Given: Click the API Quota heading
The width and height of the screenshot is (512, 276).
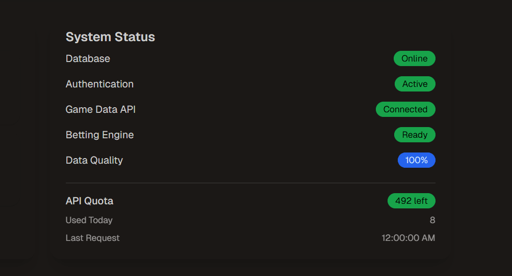Looking at the screenshot, I should (x=89, y=201).
